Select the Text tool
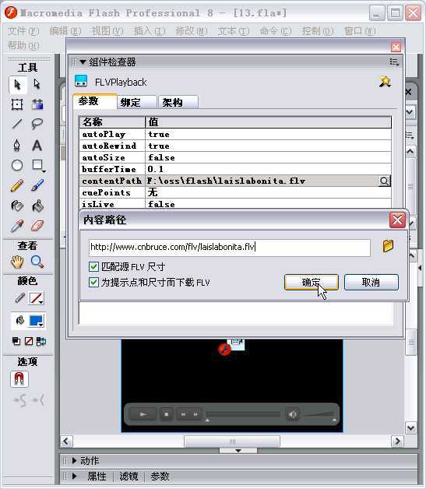Viewport: 426px width, 489px height. tap(37, 146)
